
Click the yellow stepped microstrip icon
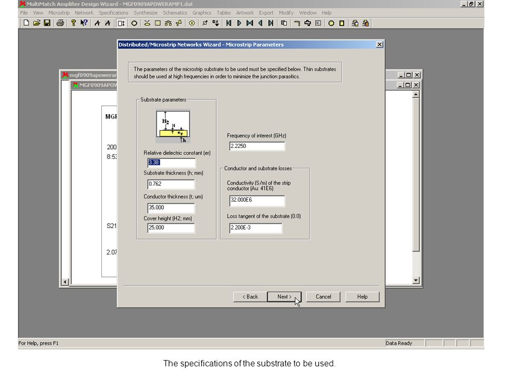[179, 23]
